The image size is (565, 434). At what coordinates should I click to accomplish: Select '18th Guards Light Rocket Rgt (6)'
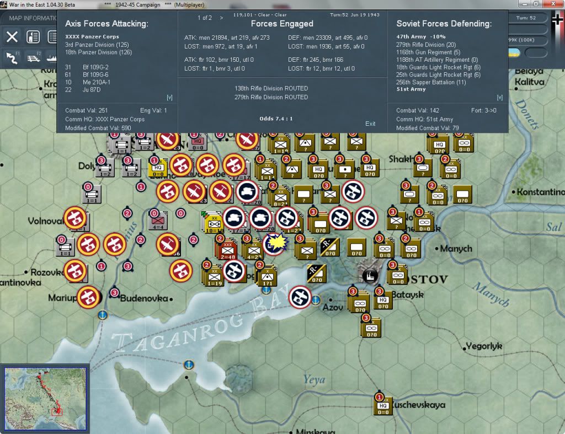point(438,67)
